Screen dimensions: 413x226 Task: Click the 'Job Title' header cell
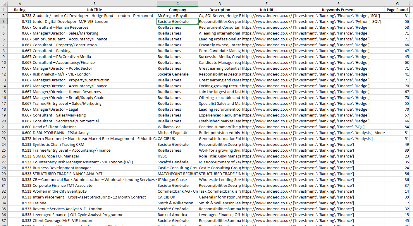click(94, 10)
